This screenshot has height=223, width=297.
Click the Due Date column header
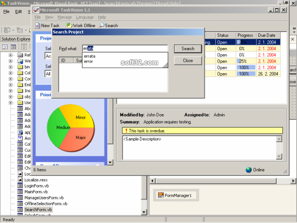point(269,35)
